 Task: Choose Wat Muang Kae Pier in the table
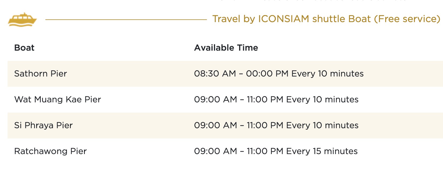point(58,99)
